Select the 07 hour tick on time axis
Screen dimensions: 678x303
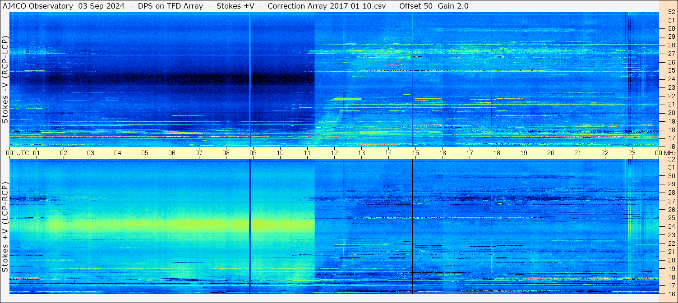coord(199,153)
